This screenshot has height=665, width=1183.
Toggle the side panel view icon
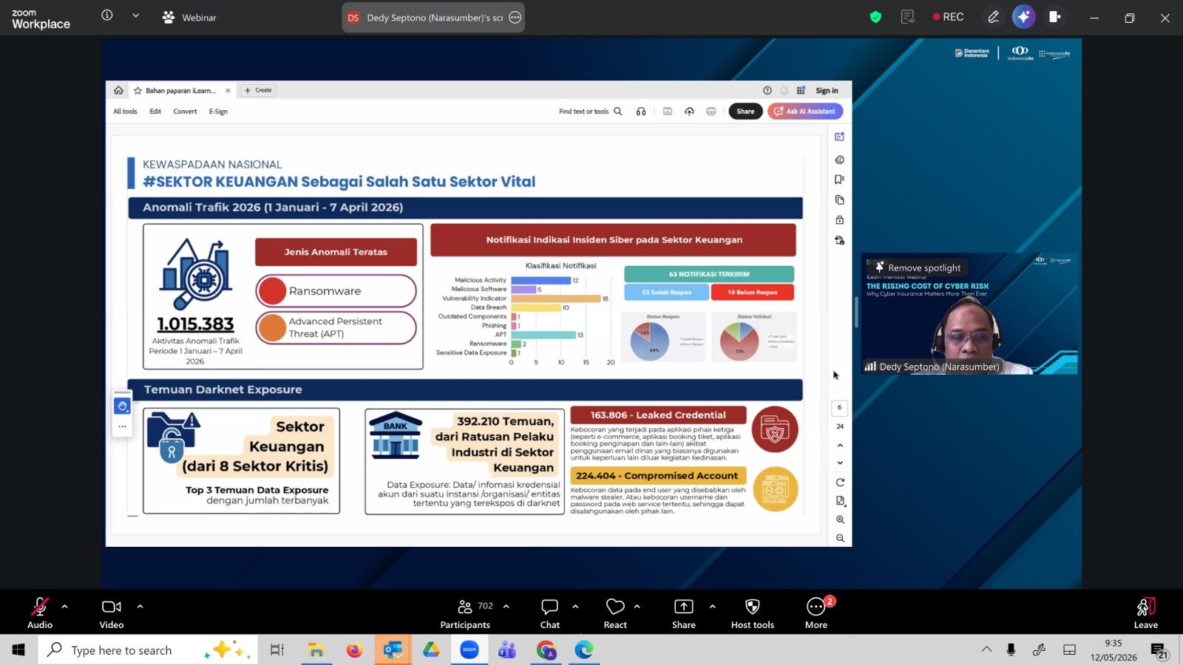[1055, 17]
